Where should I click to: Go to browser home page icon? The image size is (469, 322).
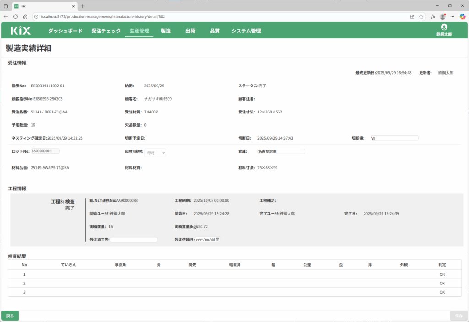click(26, 16)
